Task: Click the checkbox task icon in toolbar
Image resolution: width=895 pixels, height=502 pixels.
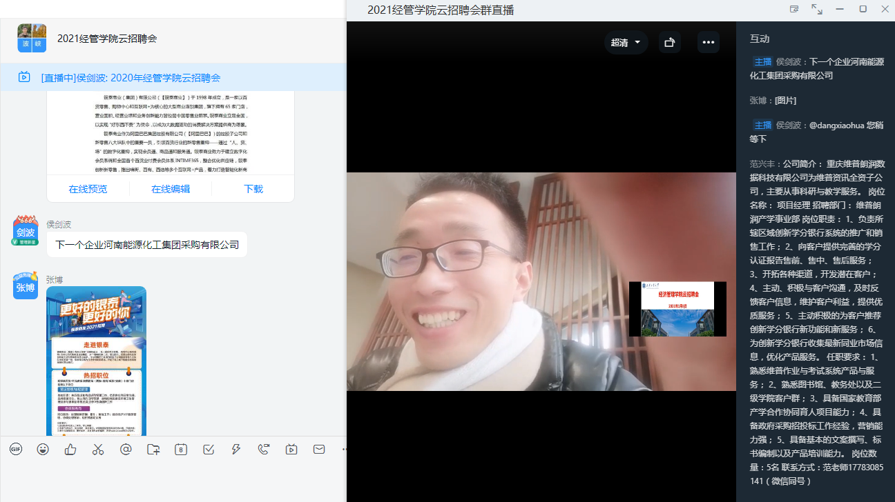Action: point(209,450)
